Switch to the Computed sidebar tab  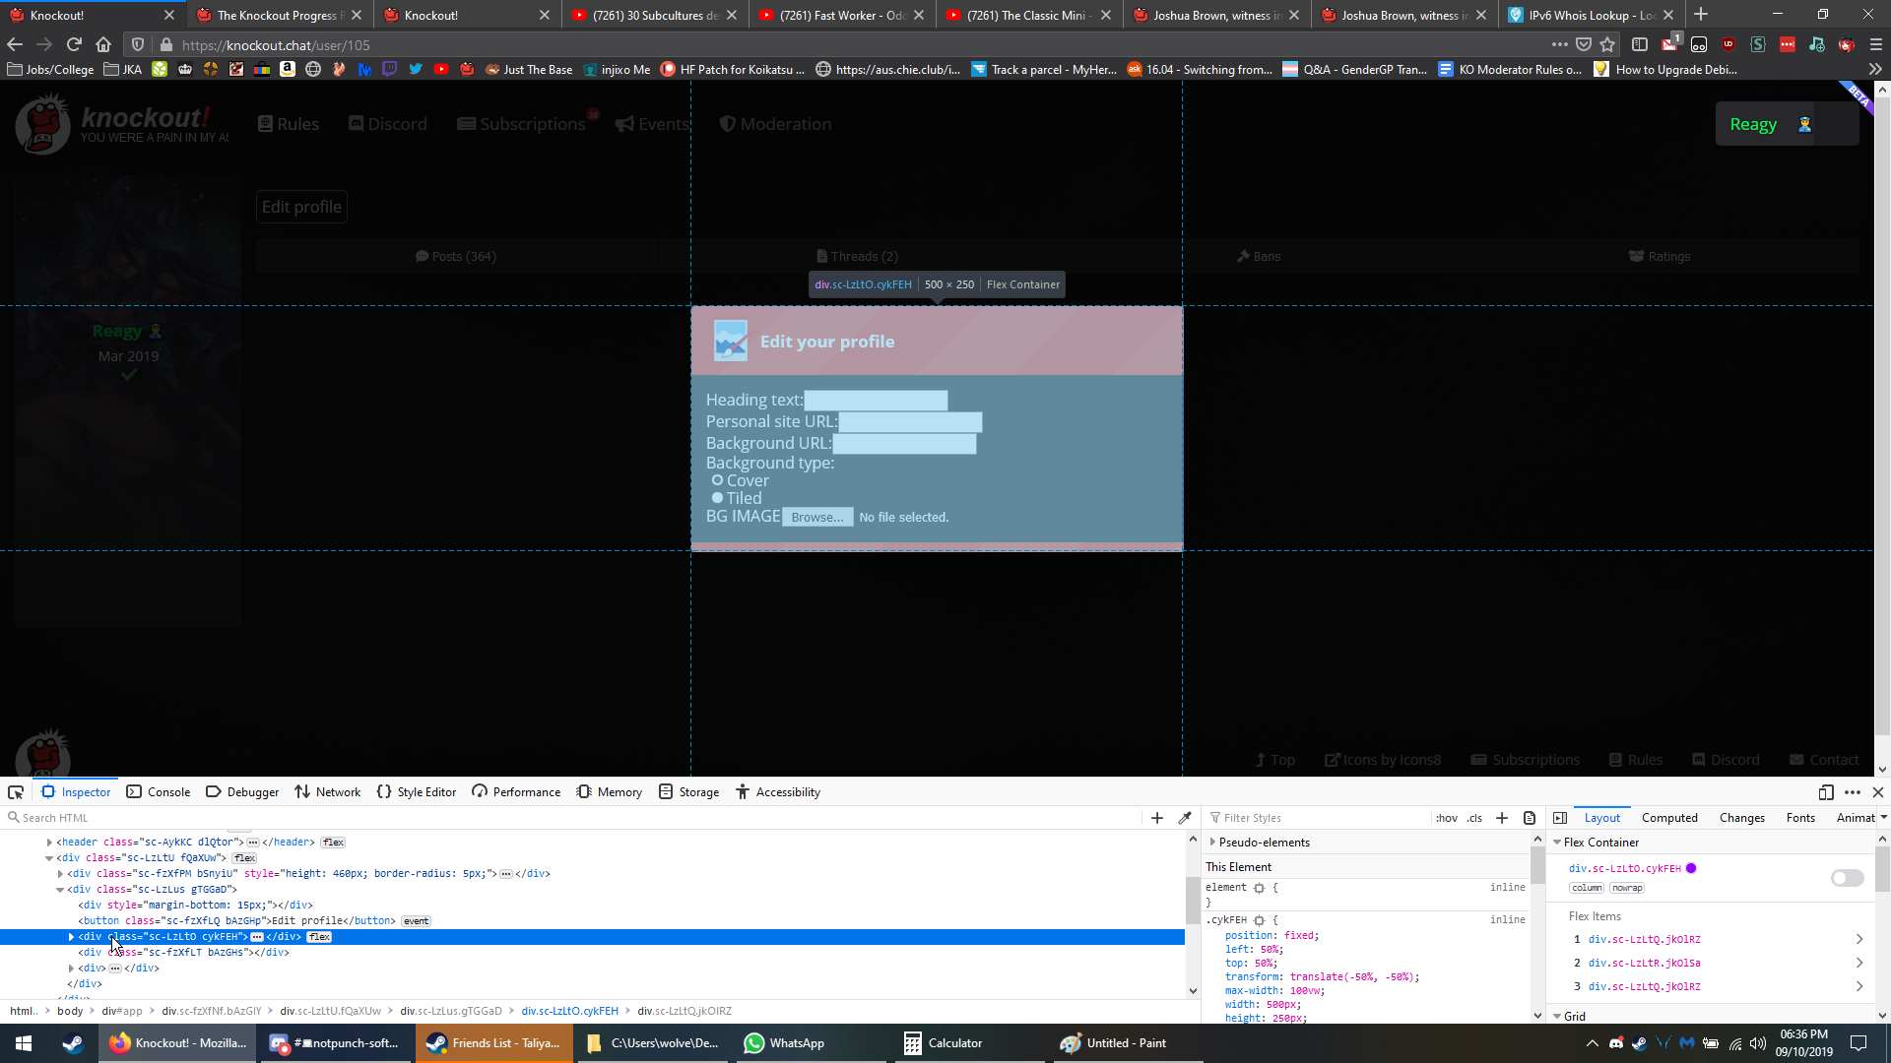pos(1669,818)
